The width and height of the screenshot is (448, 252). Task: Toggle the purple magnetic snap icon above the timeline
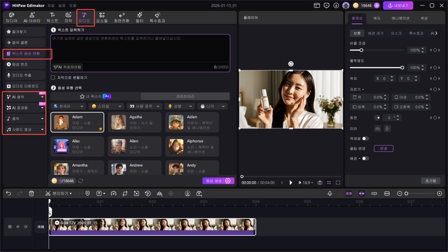click(x=361, y=193)
